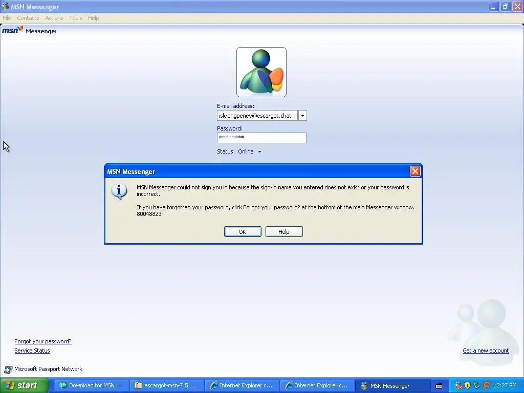Click error code 80048823 text
Image resolution: width=524 pixels, height=393 pixels.
pyautogui.click(x=149, y=214)
